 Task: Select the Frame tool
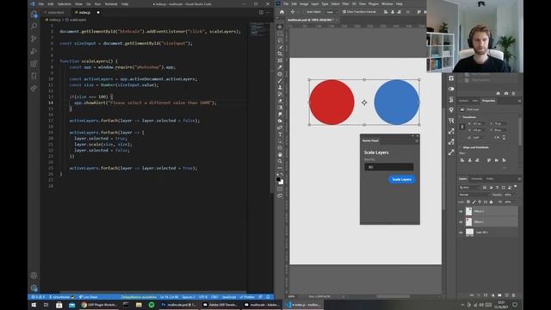(280, 60)
